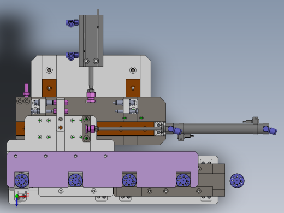Select the narrow vertical bar with two brown holes
The image size is (284, 213).
click(x=61, y=115)
